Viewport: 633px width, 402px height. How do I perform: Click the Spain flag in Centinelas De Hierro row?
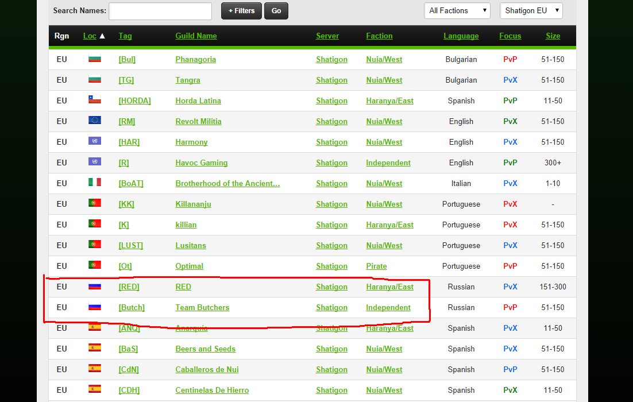click(94, 389)
